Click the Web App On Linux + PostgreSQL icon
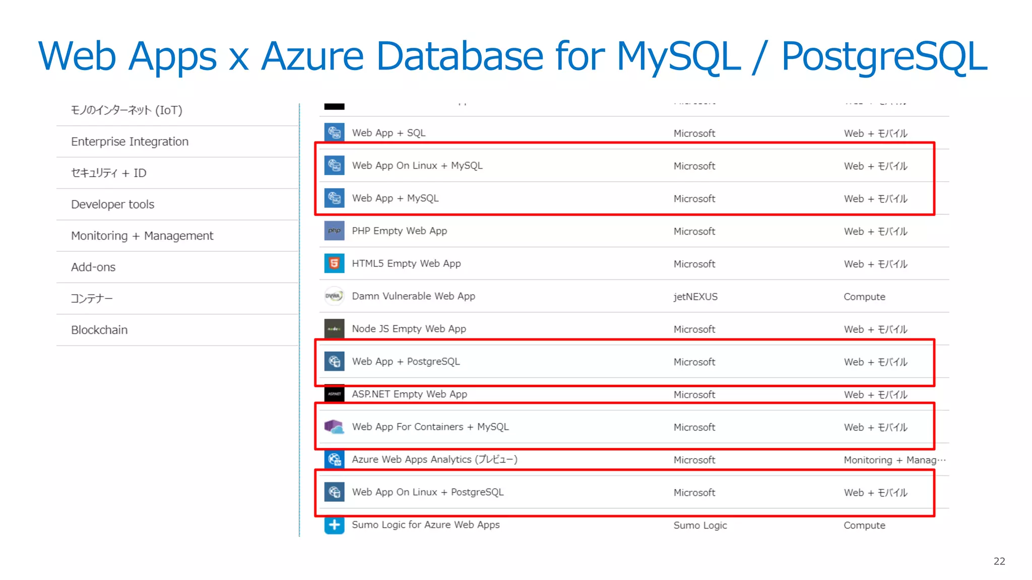This screenshot has height=580, width=1032. click(x=334, y=492)
